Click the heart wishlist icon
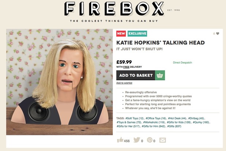This screenshot has height=151, width=226. pos(218,34)
